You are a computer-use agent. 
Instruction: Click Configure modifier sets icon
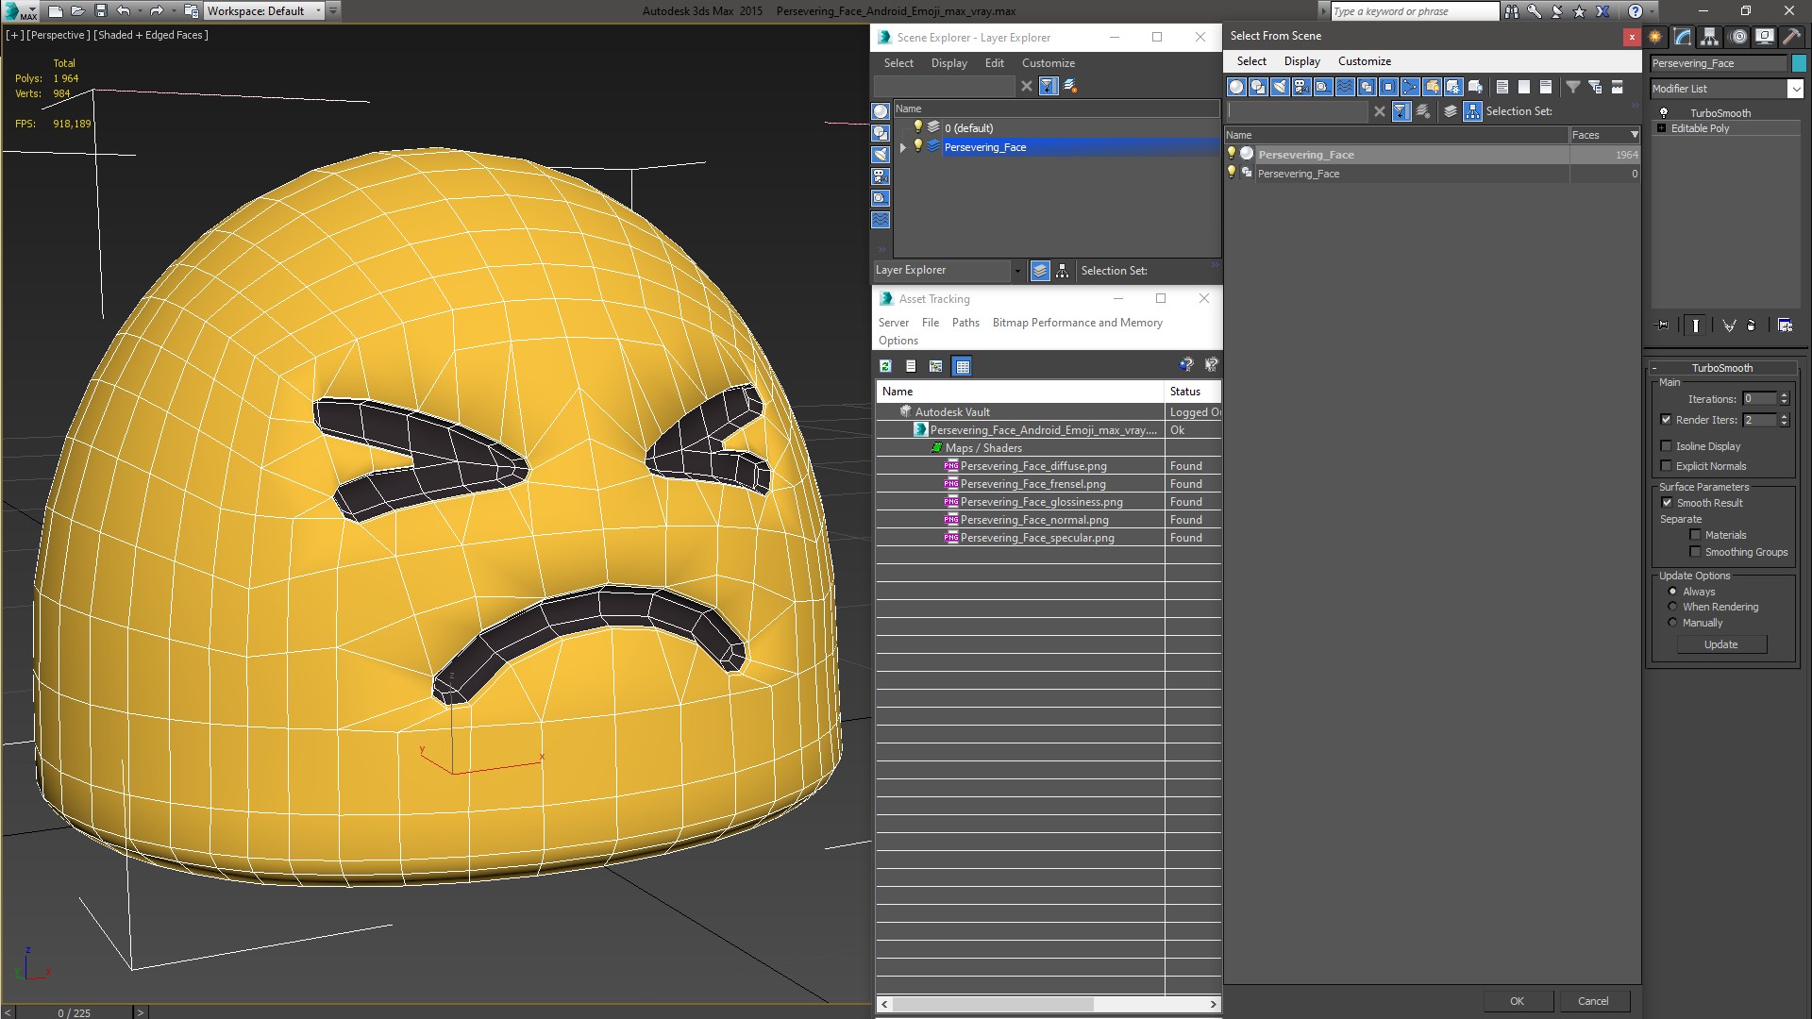click(x=1786, y=326)
